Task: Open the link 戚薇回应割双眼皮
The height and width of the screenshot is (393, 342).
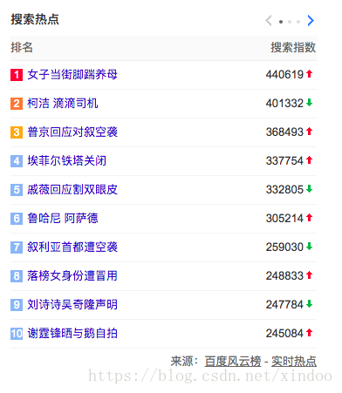Action: pyautogui.click(x=72, y=190)
